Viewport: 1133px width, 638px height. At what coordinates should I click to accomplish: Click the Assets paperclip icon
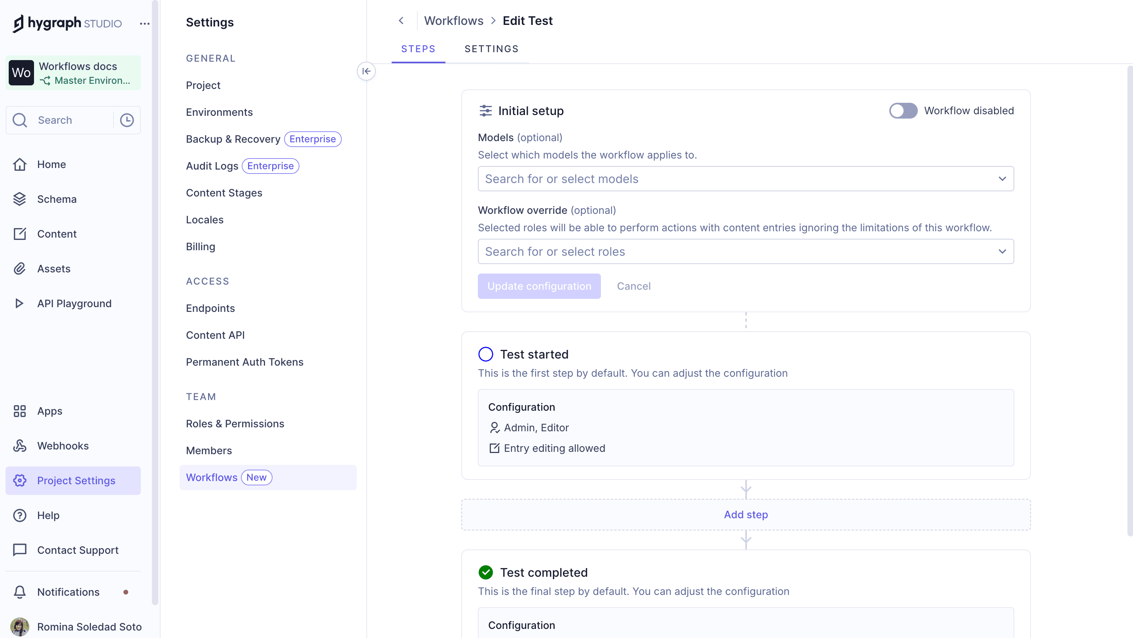tap(20, 268)
